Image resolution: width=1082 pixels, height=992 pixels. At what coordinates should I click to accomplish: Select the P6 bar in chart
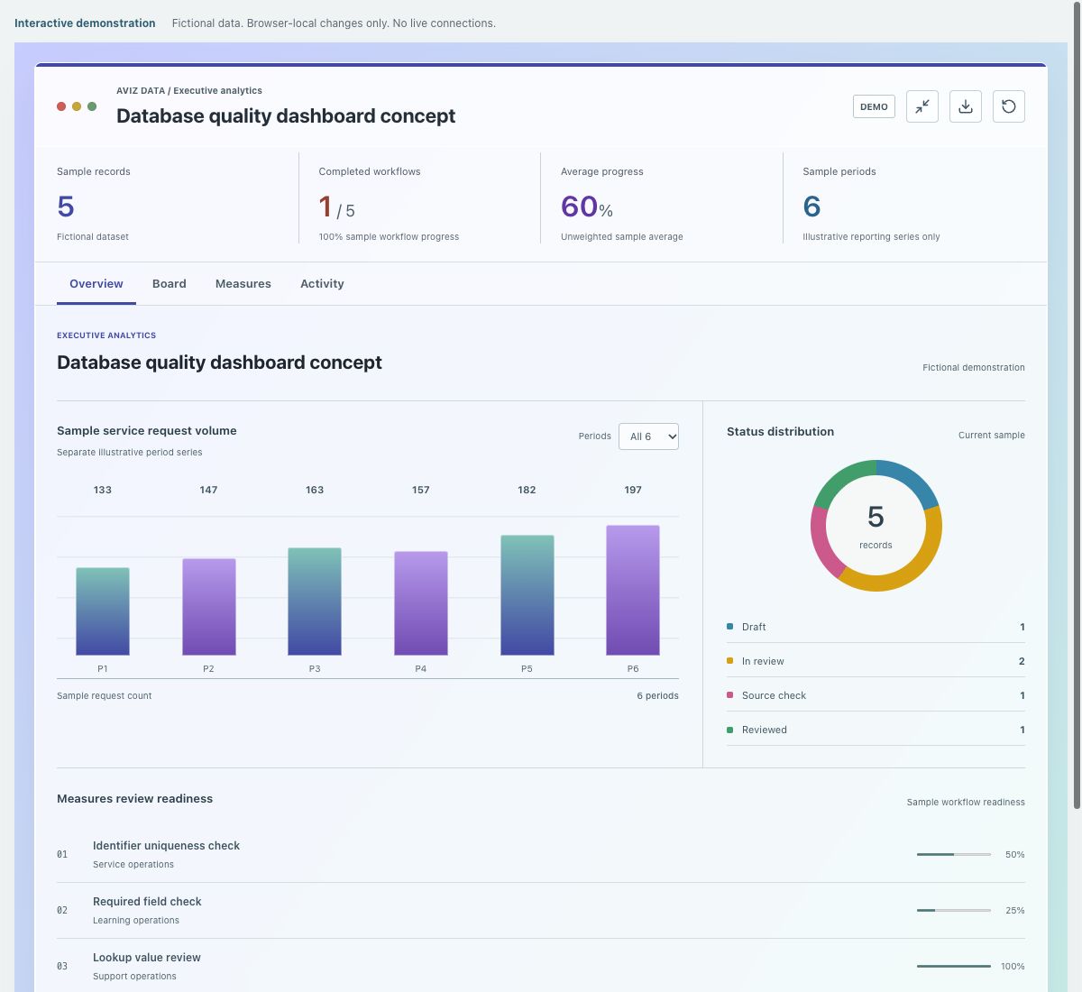pyautogui.click(x=633, y=590)
